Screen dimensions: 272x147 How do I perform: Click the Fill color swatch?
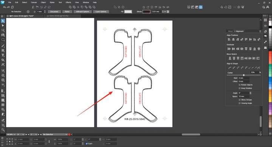pos(128,12)
